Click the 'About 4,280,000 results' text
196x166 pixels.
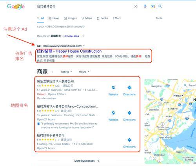[x=61, y=27]
